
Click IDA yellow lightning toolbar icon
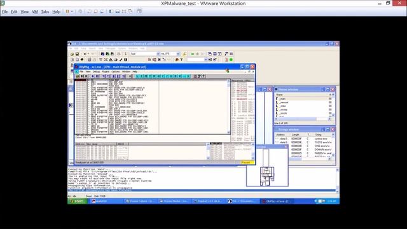184,53
